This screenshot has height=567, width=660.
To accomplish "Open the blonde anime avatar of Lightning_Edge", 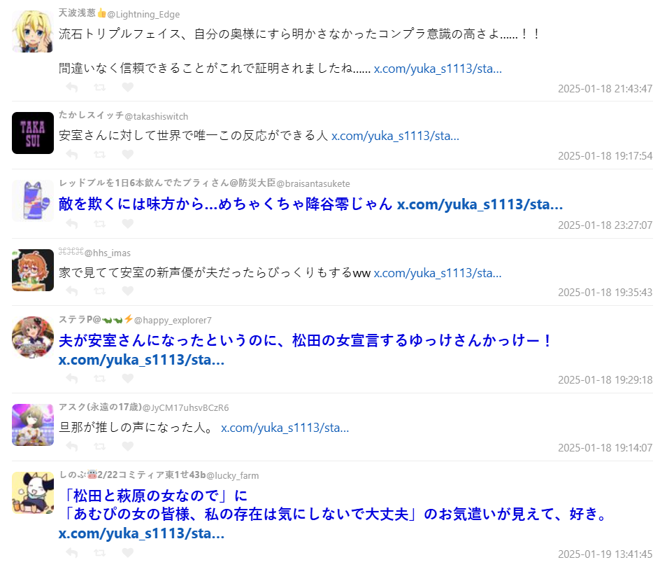I will pyautogui.click(x=33, y=31).
